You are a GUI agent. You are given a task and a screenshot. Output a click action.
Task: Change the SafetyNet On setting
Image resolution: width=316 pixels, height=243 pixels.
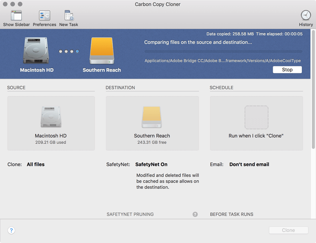(x=151, y=165)
